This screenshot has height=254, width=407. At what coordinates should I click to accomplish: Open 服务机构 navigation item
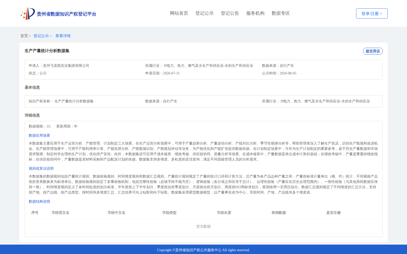(x=255, y=13)
